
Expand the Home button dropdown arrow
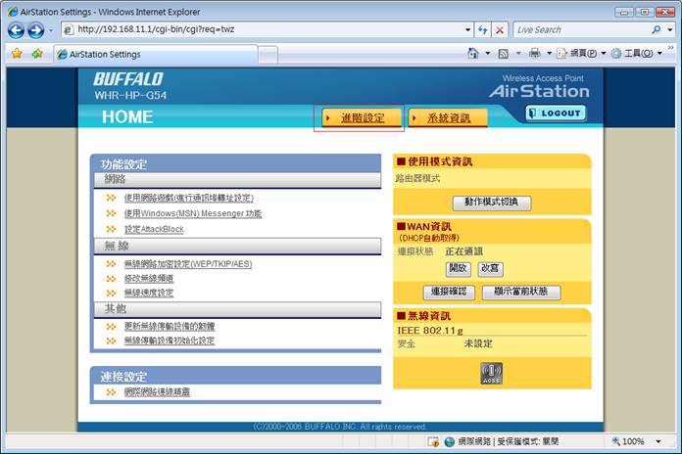click(488, 54)
